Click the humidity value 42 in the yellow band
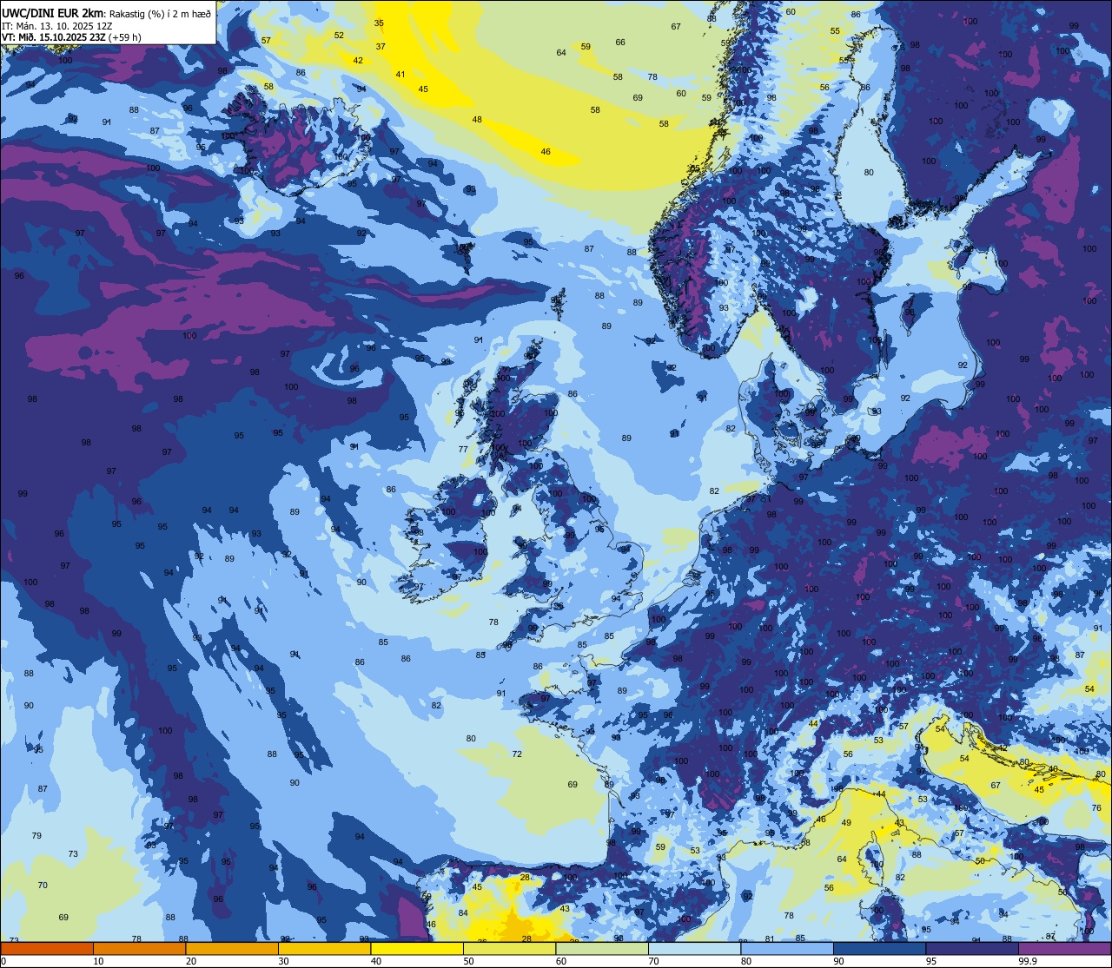 click(358, 60)
